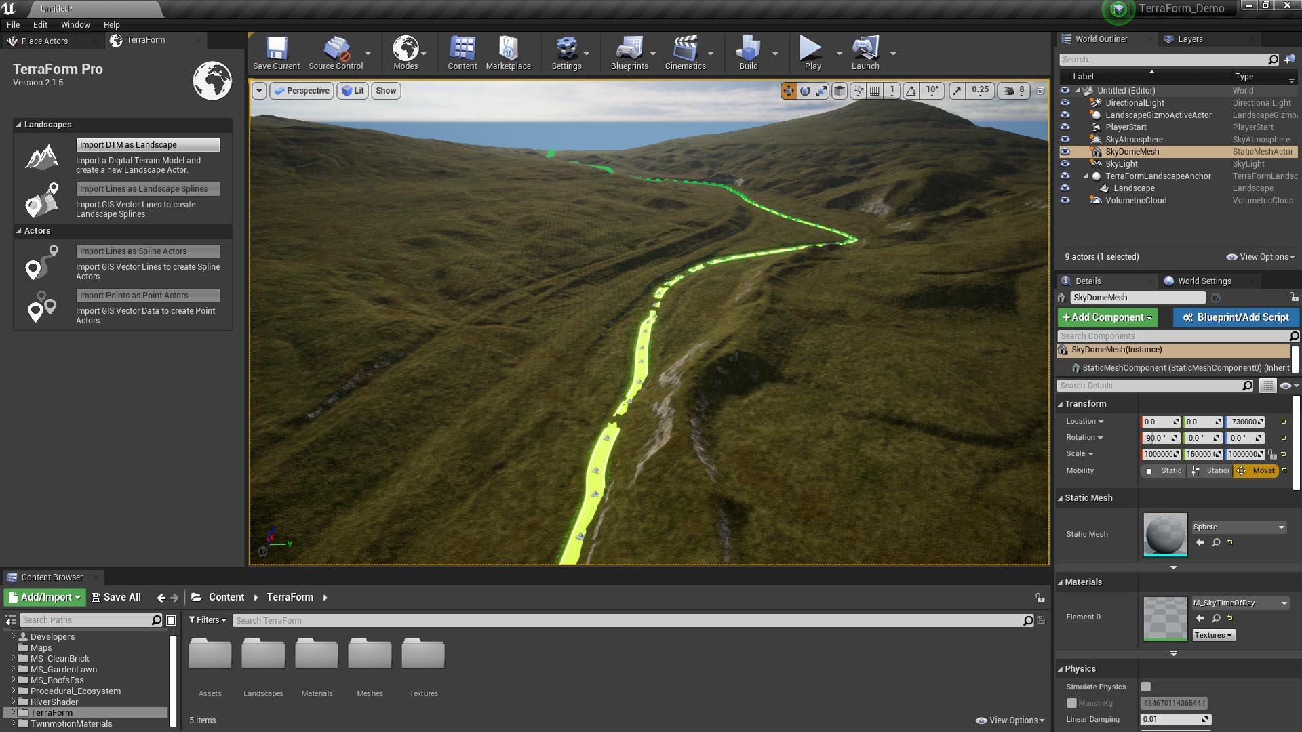This screenshot has width=1302, height=732.
Task: Open the Textures dropdown
Action: (1214, 635)
